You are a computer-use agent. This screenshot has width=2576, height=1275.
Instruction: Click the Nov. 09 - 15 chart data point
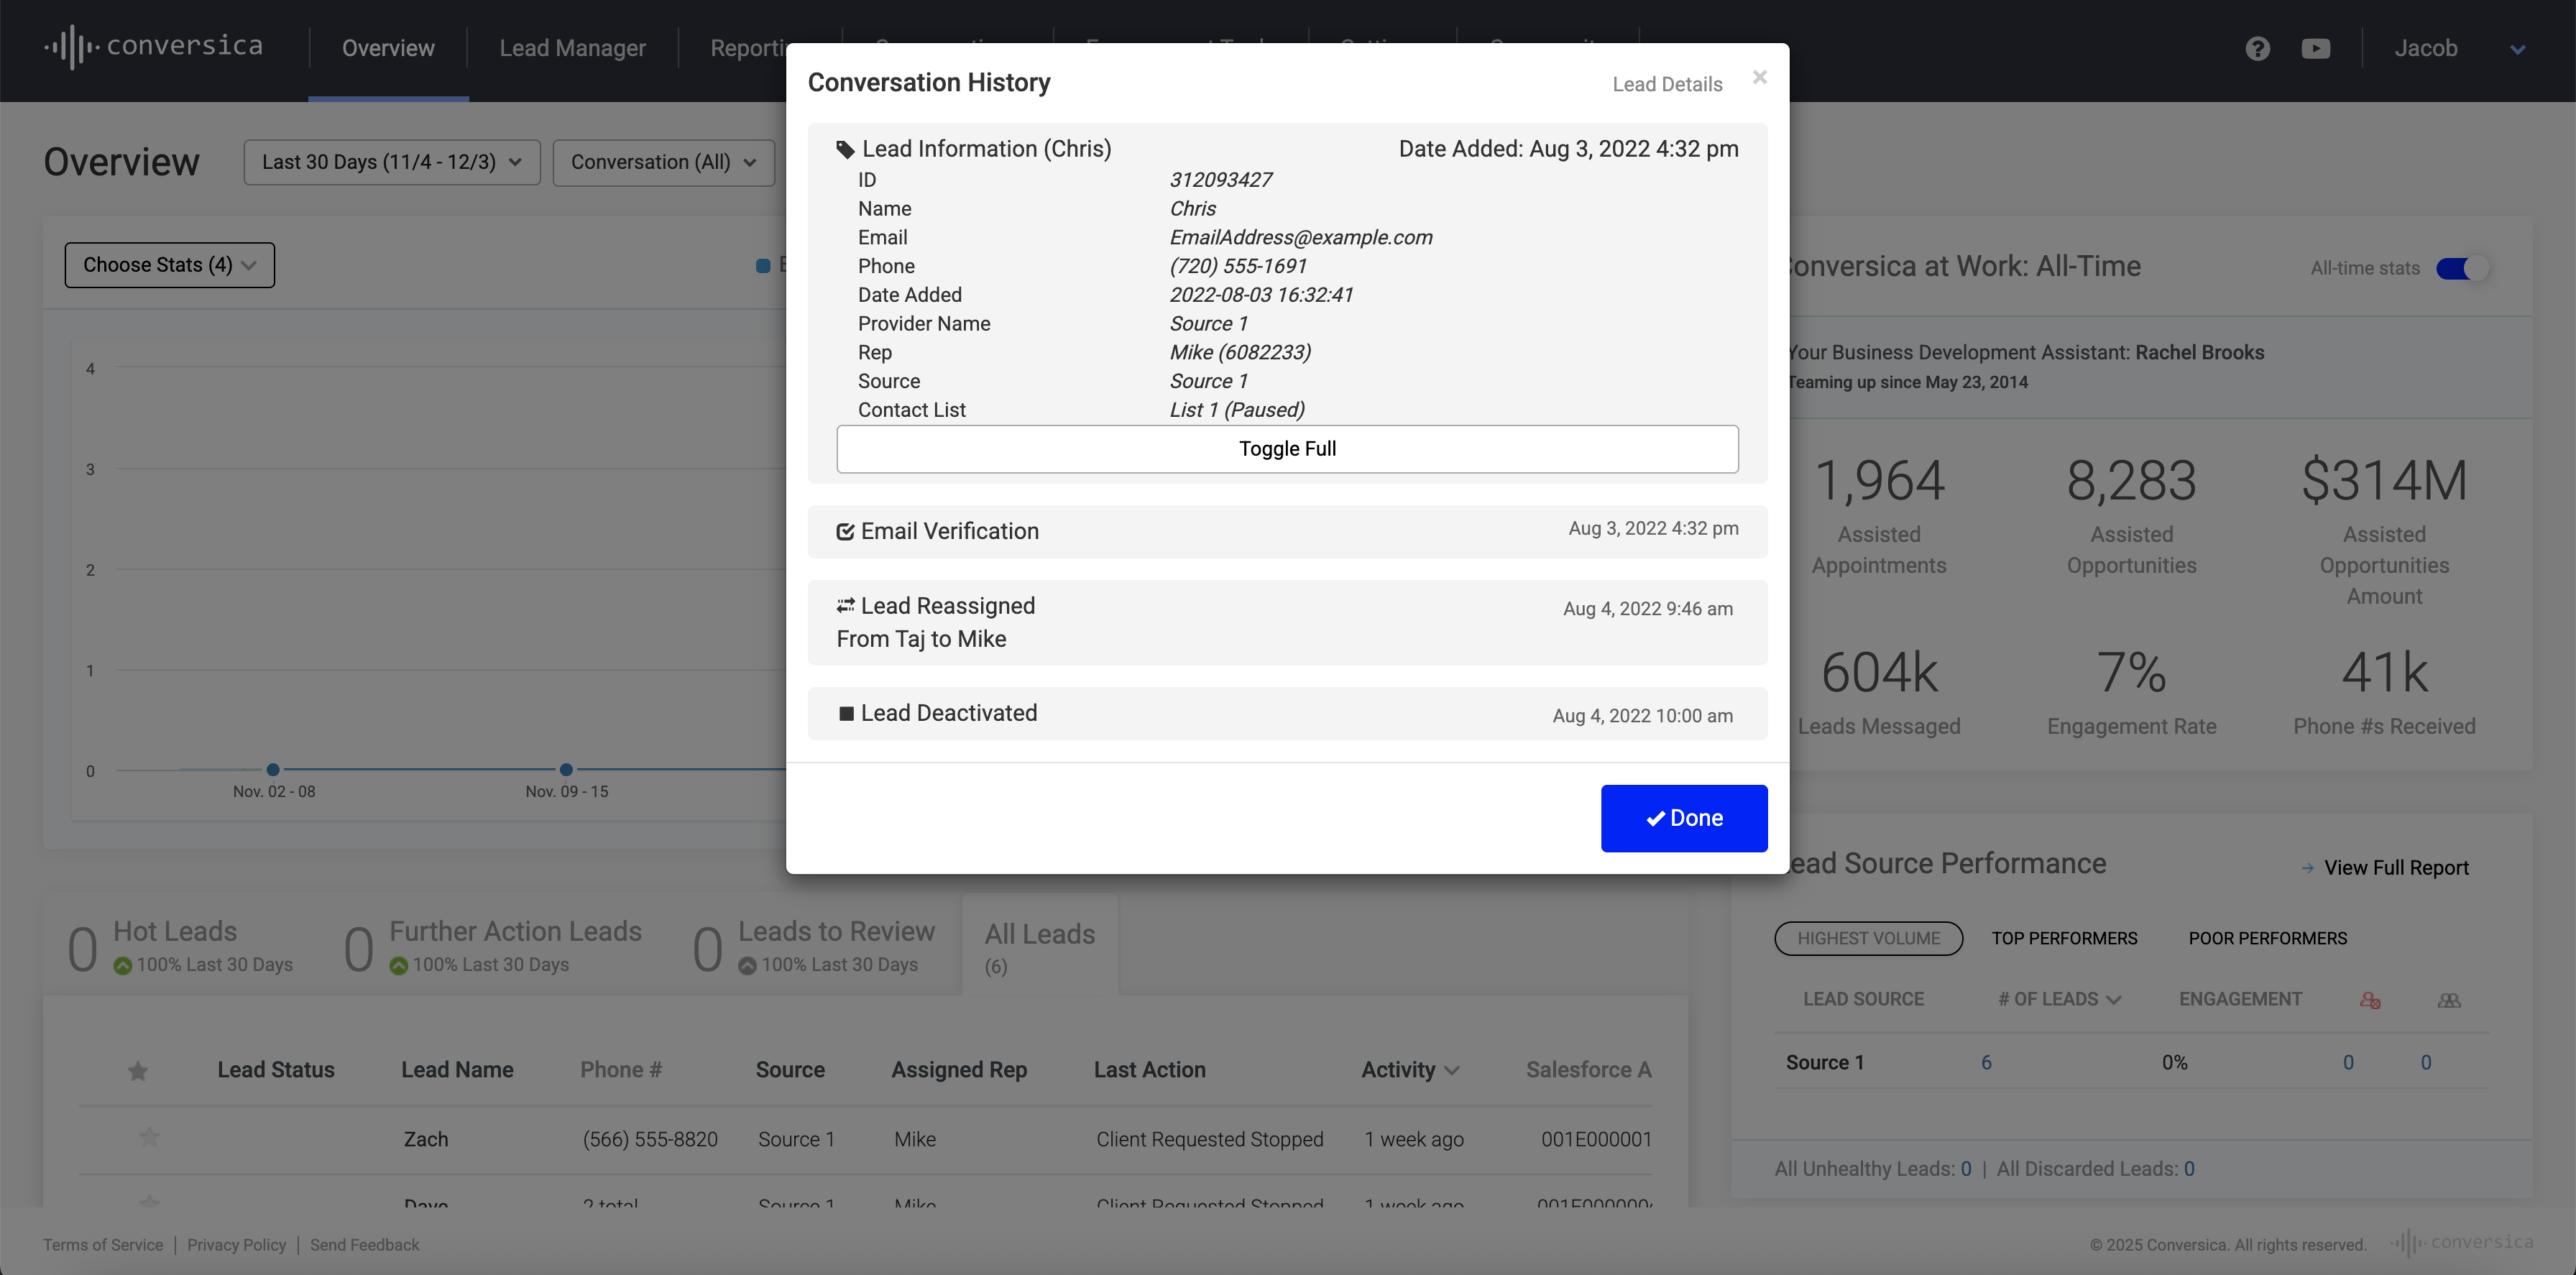coord(566,769)
